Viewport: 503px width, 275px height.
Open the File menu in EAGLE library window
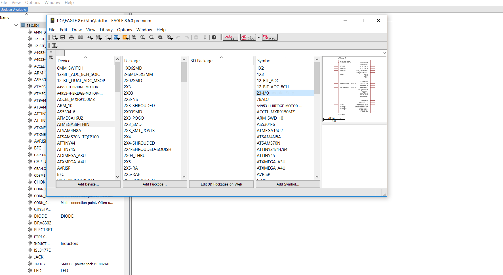(52, 30)
